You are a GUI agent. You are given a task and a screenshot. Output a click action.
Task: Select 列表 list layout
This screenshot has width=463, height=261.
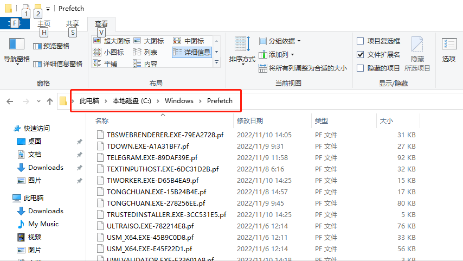pyautogui.click(x=145, y=52)
